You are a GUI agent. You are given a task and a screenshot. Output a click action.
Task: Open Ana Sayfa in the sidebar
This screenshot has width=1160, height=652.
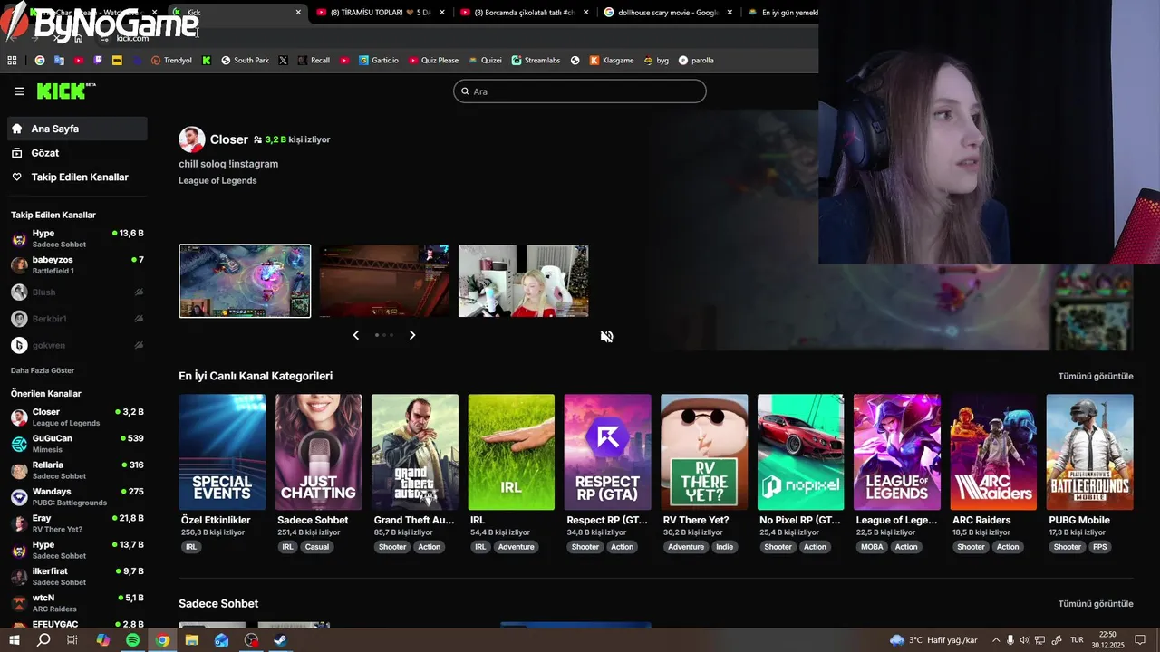[x=77, y=129]
